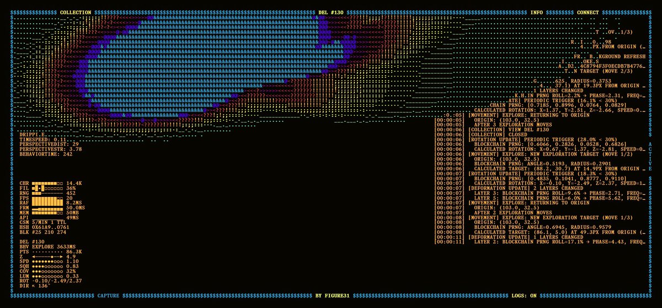
Task: Click the BEHAVIORTIME: 242 value
Action: point(46,154)
